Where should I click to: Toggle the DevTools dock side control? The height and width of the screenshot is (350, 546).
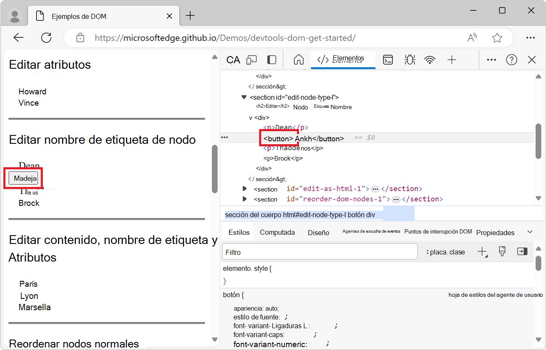[x=272, y=60]
